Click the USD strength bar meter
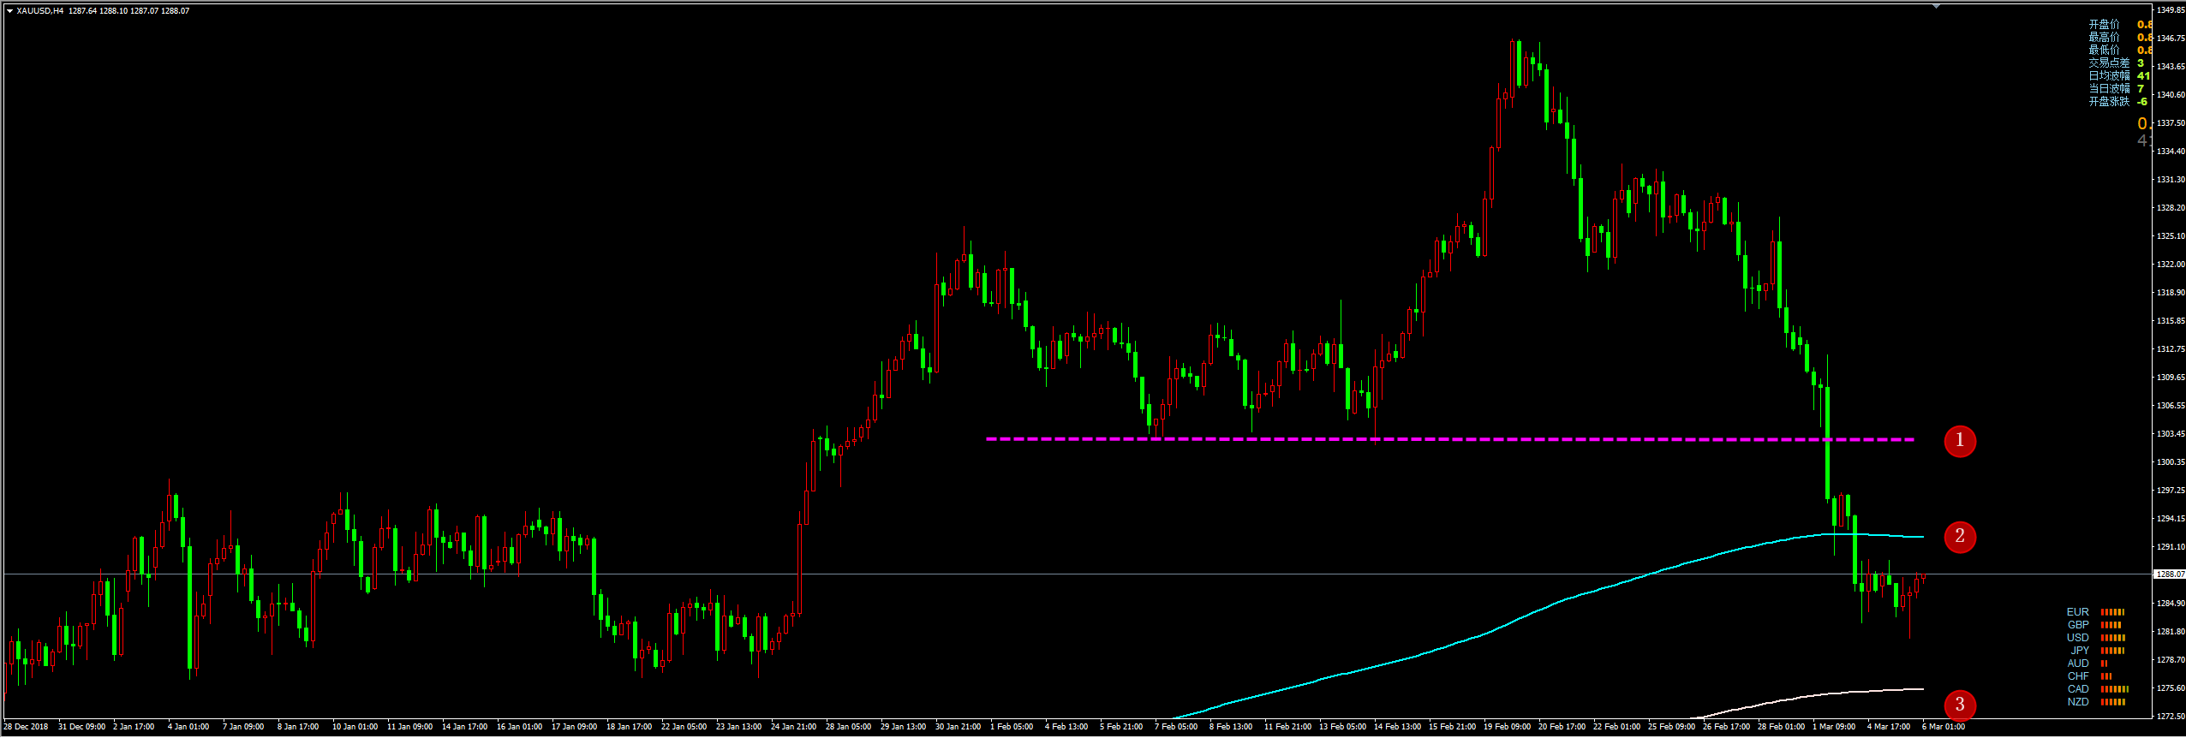Image resolution: width=2186 pixels, height=738 pixels. (x=2113, y=638)
